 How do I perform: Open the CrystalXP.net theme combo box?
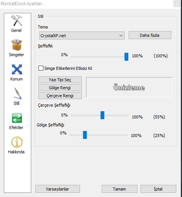(x=82, y=36)
